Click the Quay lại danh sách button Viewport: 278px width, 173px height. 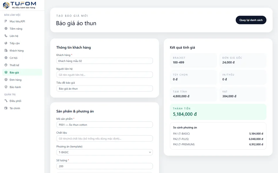pyautogui.click(x=251, y=20)
